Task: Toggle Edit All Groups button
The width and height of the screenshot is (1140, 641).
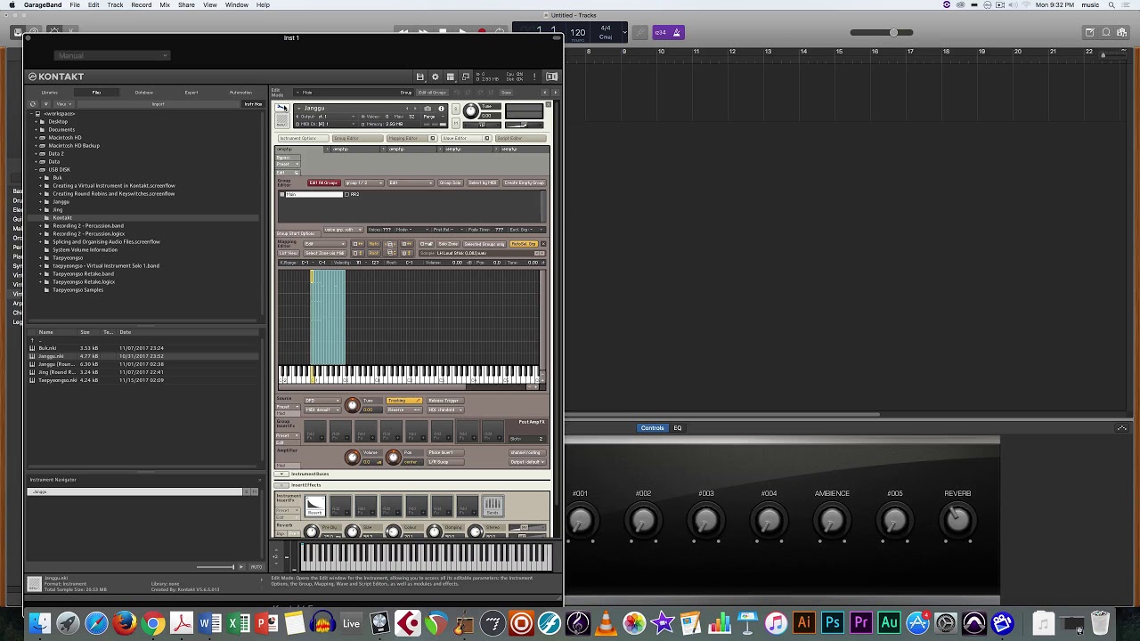Action: (x=323, y=183)
